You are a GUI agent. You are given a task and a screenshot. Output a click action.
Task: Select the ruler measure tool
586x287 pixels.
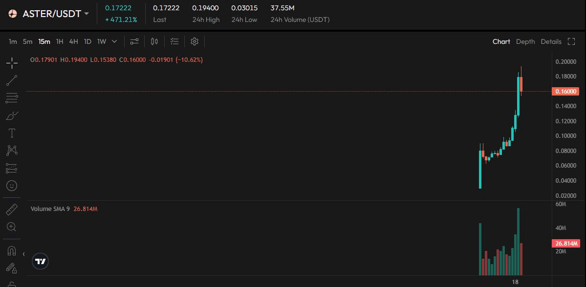[12, 210]
